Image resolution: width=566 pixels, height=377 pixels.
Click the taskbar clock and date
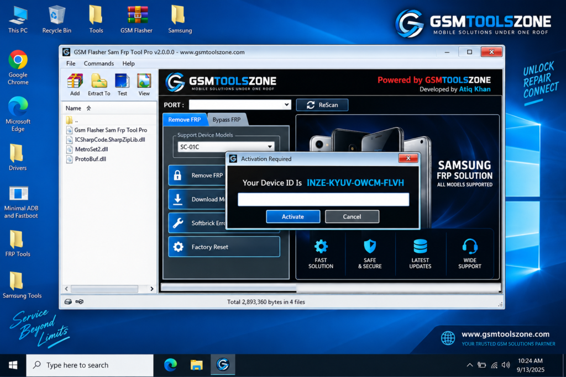tap(530, 365)
